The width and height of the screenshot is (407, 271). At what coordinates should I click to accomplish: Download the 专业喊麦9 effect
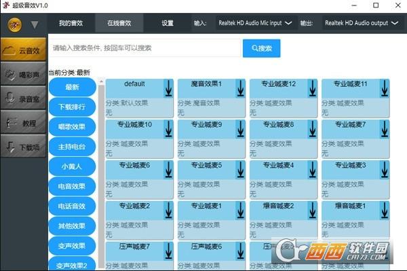(x=241, y=129)
